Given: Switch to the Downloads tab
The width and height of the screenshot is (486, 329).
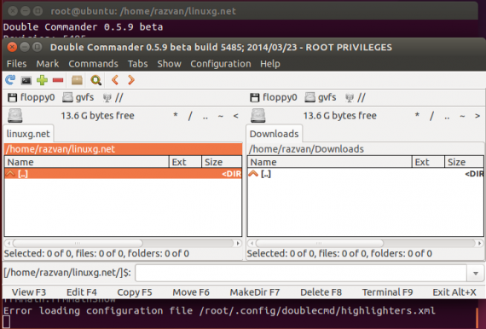Looking at the screenshot, I should coord(275,134).
